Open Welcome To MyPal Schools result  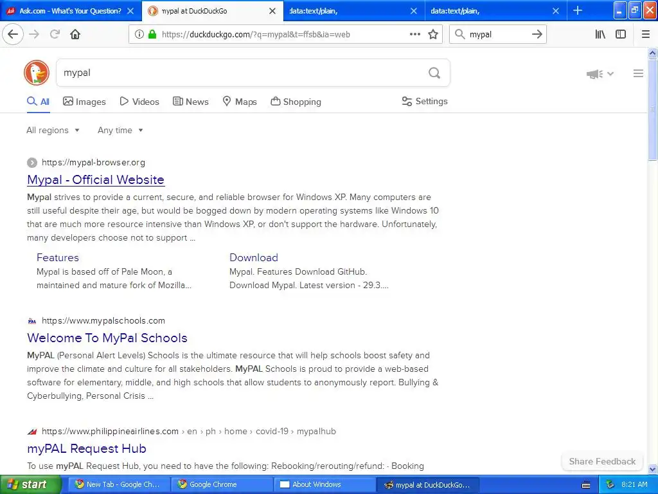tap(107, 338)
